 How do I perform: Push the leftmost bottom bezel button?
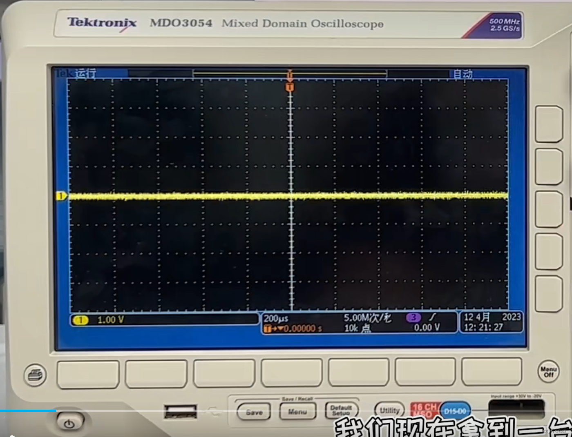[x=88, y=375]
